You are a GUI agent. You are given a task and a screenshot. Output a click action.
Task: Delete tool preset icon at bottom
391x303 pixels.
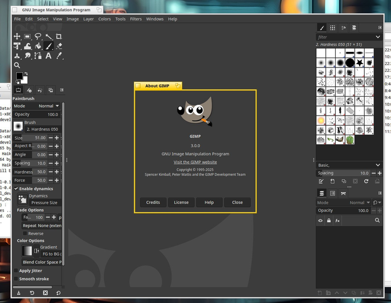(x=45, y=293)
